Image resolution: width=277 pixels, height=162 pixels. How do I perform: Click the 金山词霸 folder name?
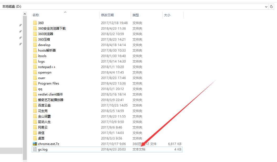coord(44,116)
